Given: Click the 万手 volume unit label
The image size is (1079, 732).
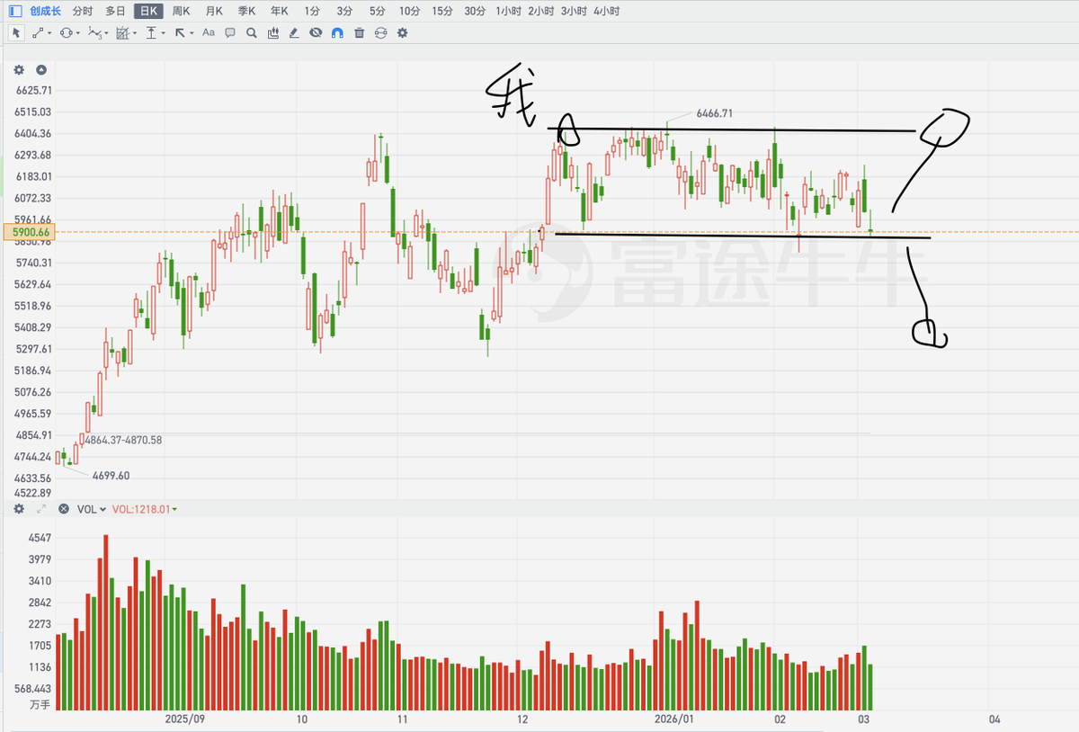Looking at the screenshot, I should (x=40, y=703).
